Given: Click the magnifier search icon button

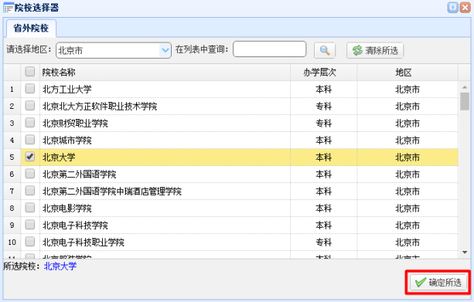Looking at the screenshot, I should coord(325,50).
